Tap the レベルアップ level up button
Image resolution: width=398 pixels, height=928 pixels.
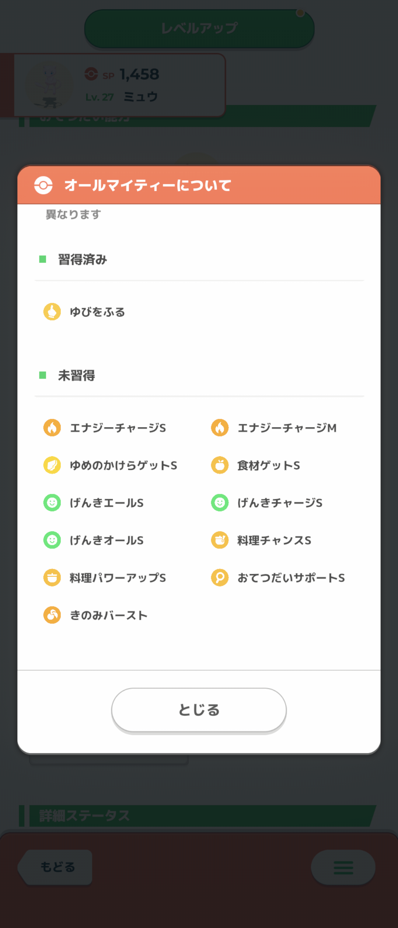coord(199,28)
